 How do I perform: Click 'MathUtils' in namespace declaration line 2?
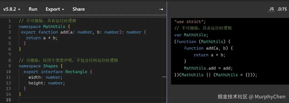click(54, 27)
